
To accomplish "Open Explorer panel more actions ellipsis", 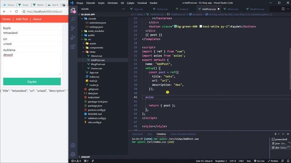I will coord(124,9).
